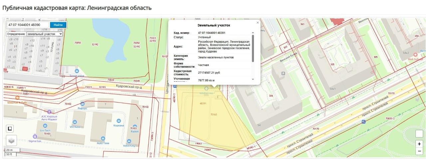Click parcel label 19663
The image size is (426, 162).
point(198,144)
